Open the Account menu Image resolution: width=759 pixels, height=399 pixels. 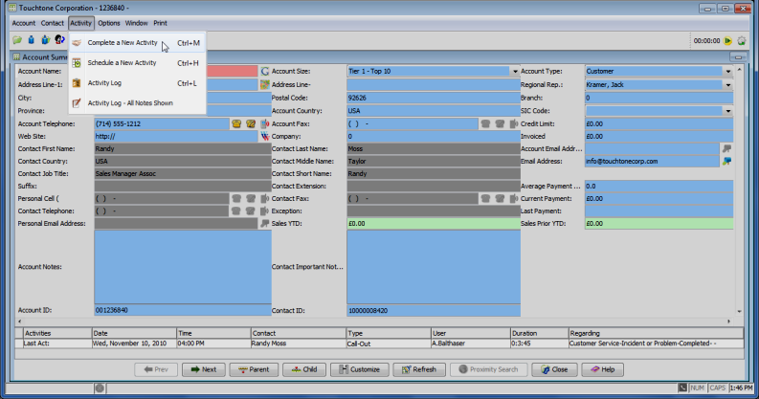pyautogui.click(x=23, y=23)
